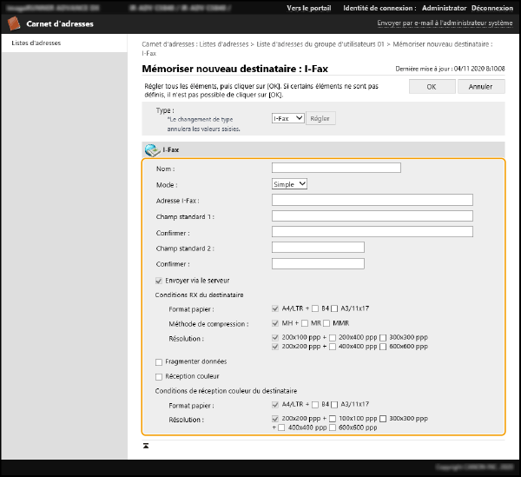Click the scroll-to-top arrow icon

pos(146,444)
